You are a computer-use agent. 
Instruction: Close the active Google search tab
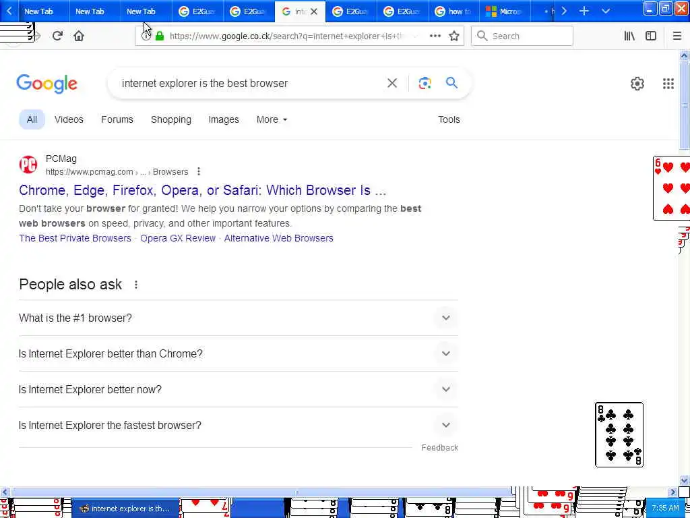[314, 11]
